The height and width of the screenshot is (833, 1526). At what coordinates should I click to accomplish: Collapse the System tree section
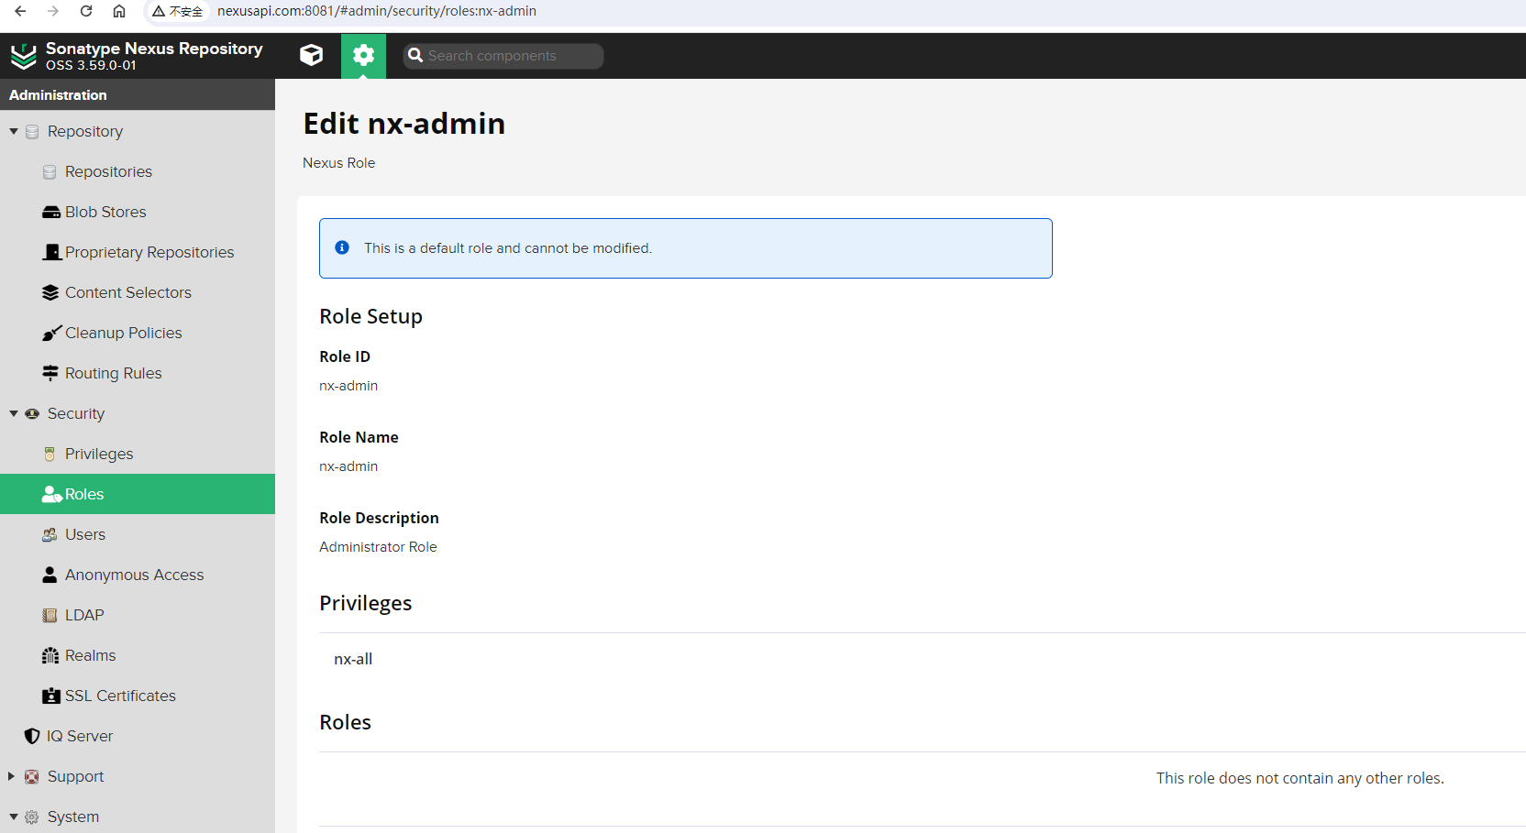pos(14,817)
